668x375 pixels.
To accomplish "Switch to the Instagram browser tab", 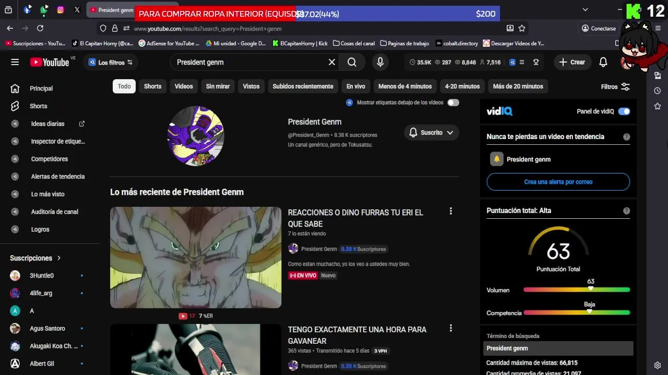I will pyautogui.click(x=61, y=9).
